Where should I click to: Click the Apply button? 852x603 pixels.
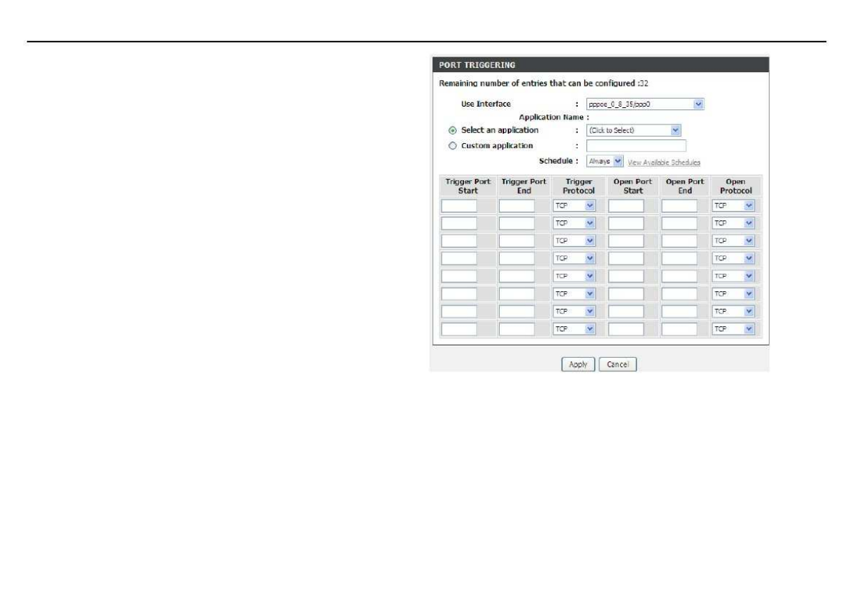click(579, 364)
